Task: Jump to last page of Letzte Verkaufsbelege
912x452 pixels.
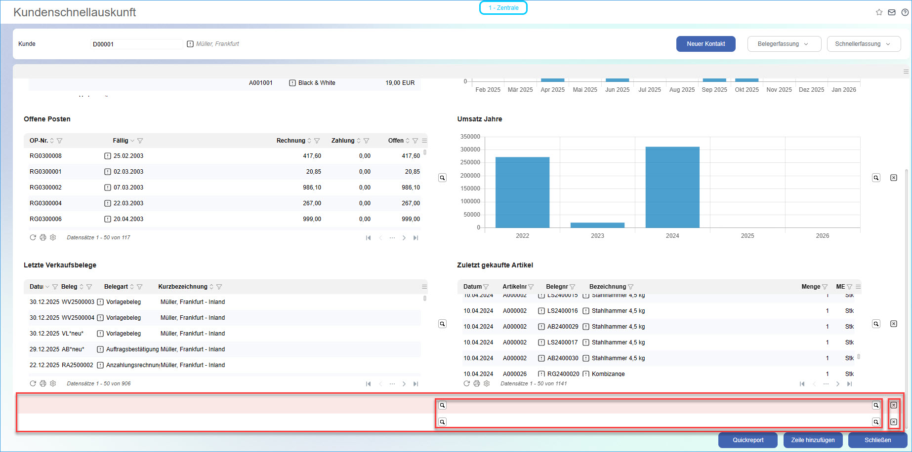Action: click(x=416, y=384)
